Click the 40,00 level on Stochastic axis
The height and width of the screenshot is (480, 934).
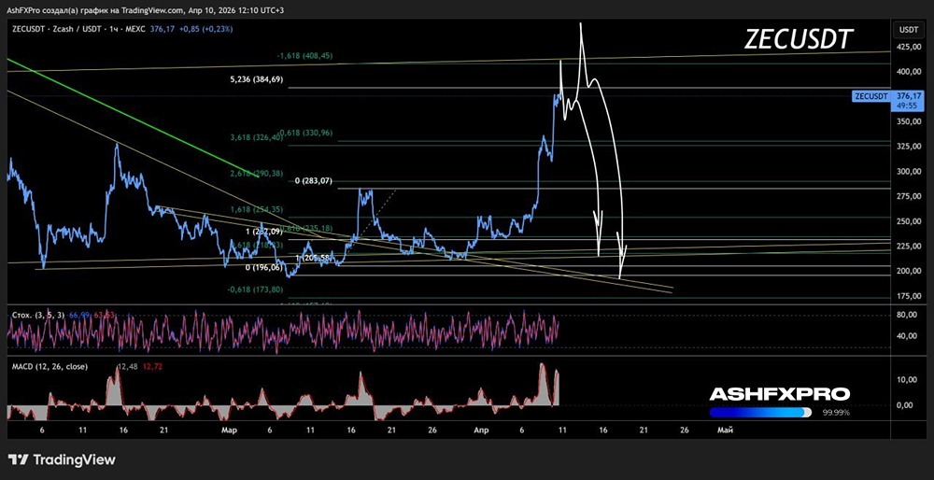point(909,336)
